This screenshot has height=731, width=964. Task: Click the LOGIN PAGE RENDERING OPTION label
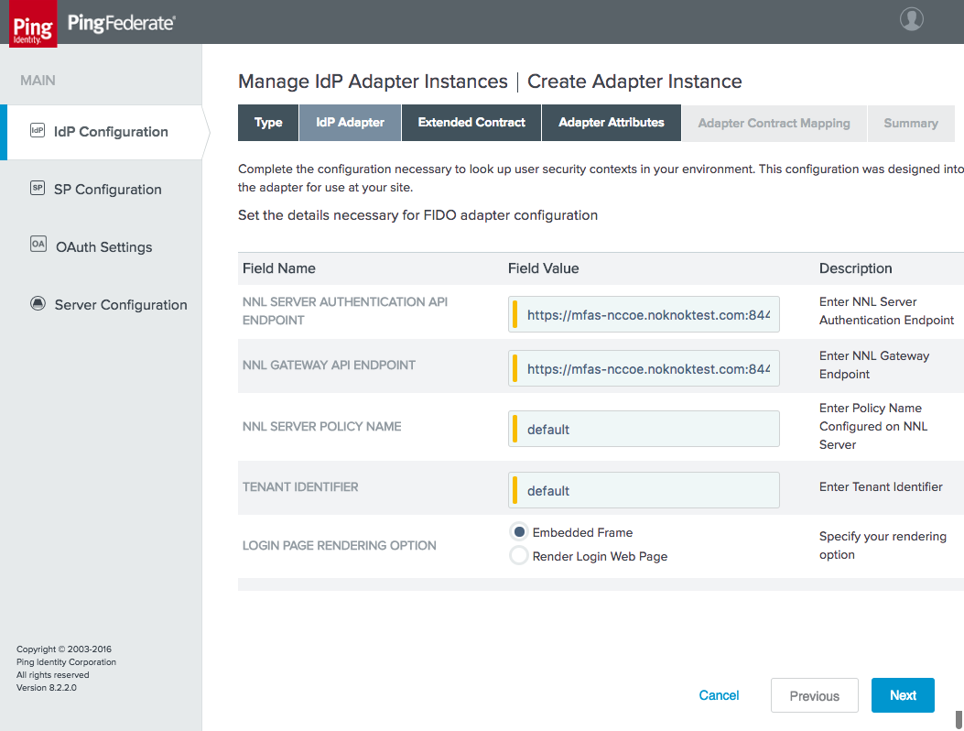pyautogui.click(x=339, y=545)
